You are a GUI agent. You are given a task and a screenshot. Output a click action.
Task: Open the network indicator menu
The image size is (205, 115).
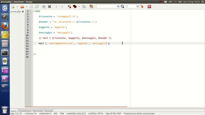[x=175, y=2]
